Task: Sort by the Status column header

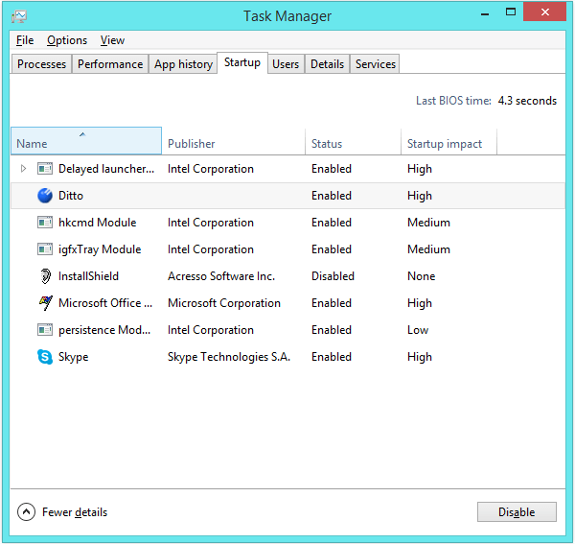Action: [x=353, y=141]
